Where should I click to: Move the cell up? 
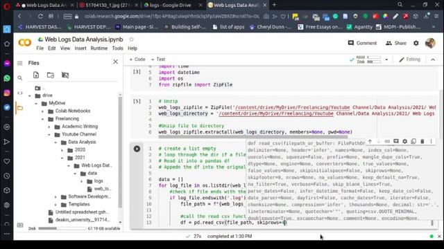click(370, 141)
